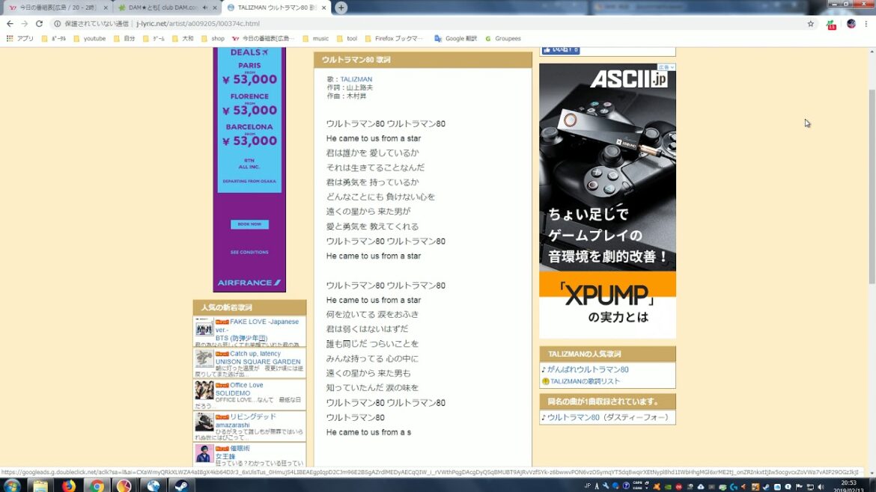
Task: Open Chrome's three-dot menu
Action: click(868, 24)
